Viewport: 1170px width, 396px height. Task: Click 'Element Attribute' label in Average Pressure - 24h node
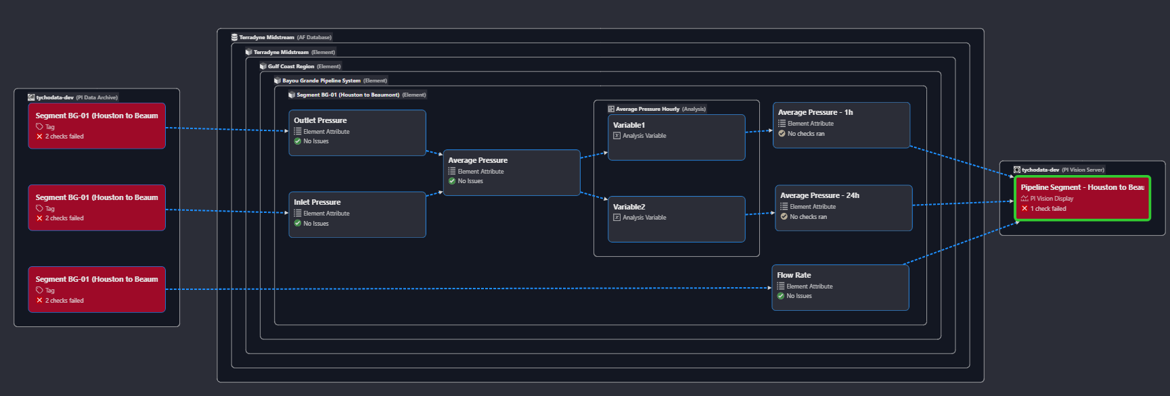coord(813,207)
